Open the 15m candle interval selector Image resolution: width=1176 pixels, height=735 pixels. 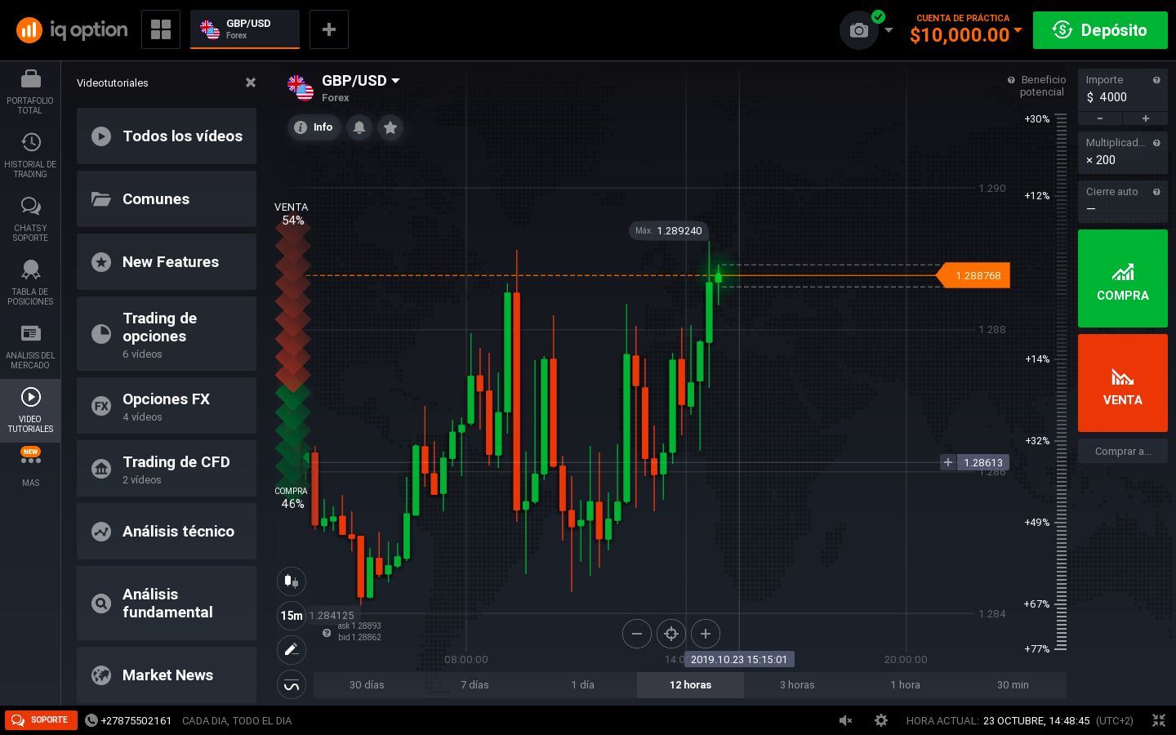(x=292, y=616)
